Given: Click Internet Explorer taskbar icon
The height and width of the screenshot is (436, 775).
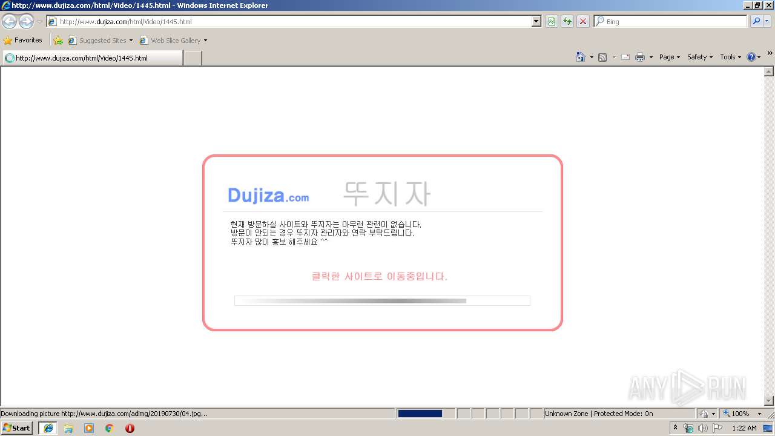Looking at the screenshot, I should point(48,428).
